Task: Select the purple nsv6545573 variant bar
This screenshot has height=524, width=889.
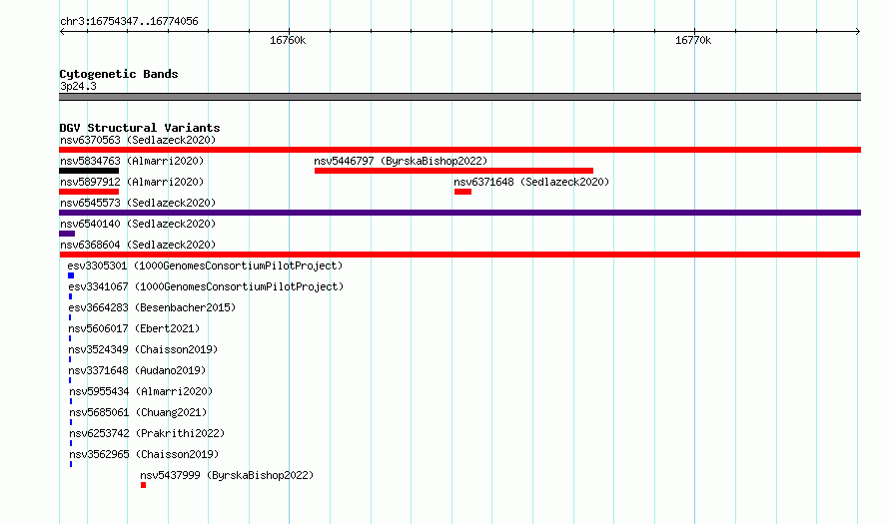Action: pos(459,213)
